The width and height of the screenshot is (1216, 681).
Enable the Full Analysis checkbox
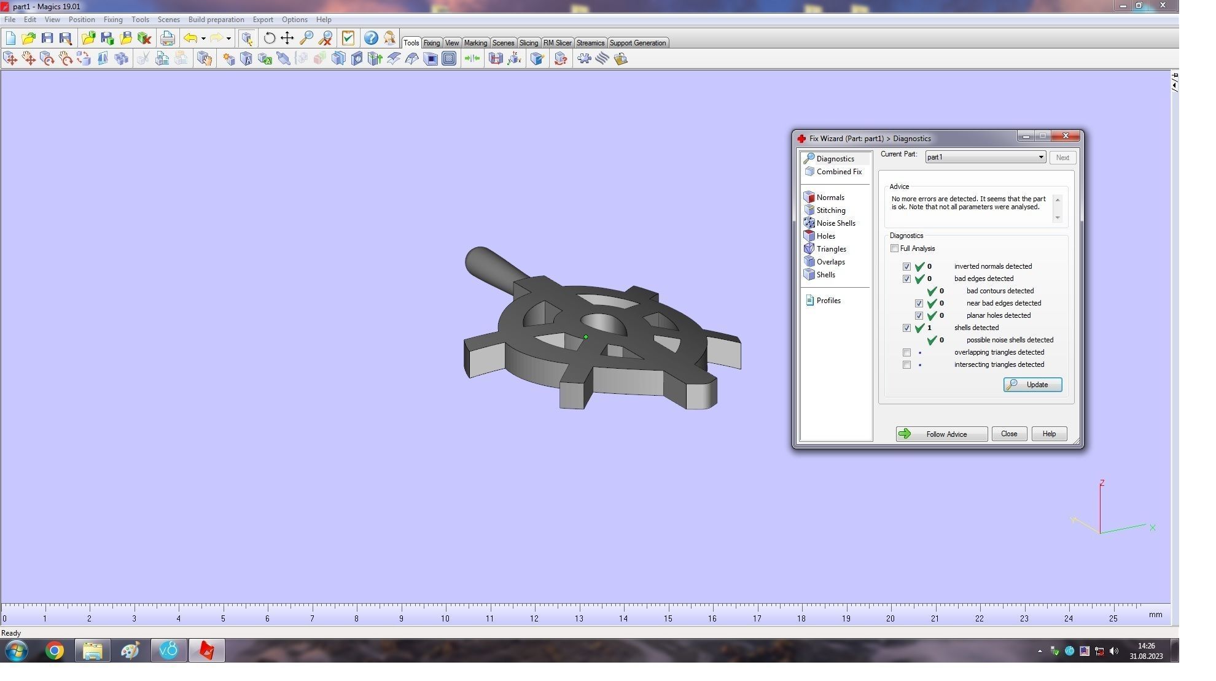[894, 248]
